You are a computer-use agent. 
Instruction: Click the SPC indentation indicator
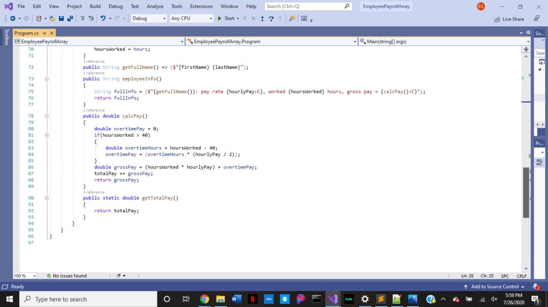[505, 276]
